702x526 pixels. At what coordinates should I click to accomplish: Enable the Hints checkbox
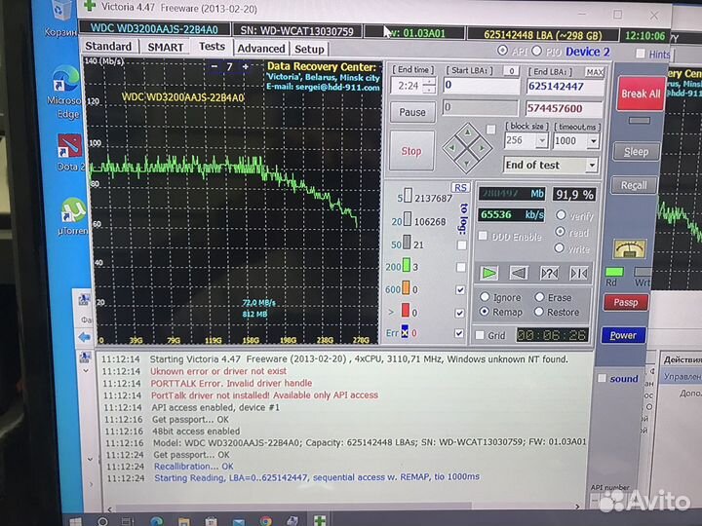[x=641, y=54]
